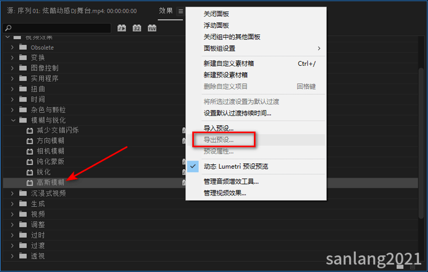
Task: Click the 过渡 folder icon
Action: pyautogui.click(x=23, y=246)
